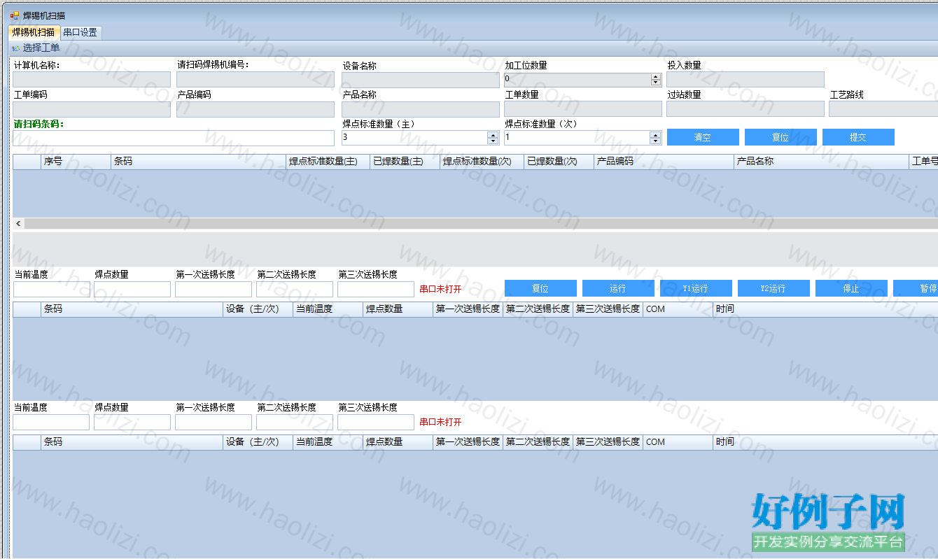
Task: Focus the 计算机名称 input field
Action: 92,80
